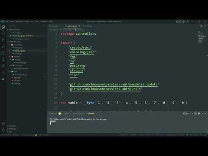208x156 pixels.
Task: Maximize the panel size with chevron icon
Action: pyautogui.click(x=202, y=114)
